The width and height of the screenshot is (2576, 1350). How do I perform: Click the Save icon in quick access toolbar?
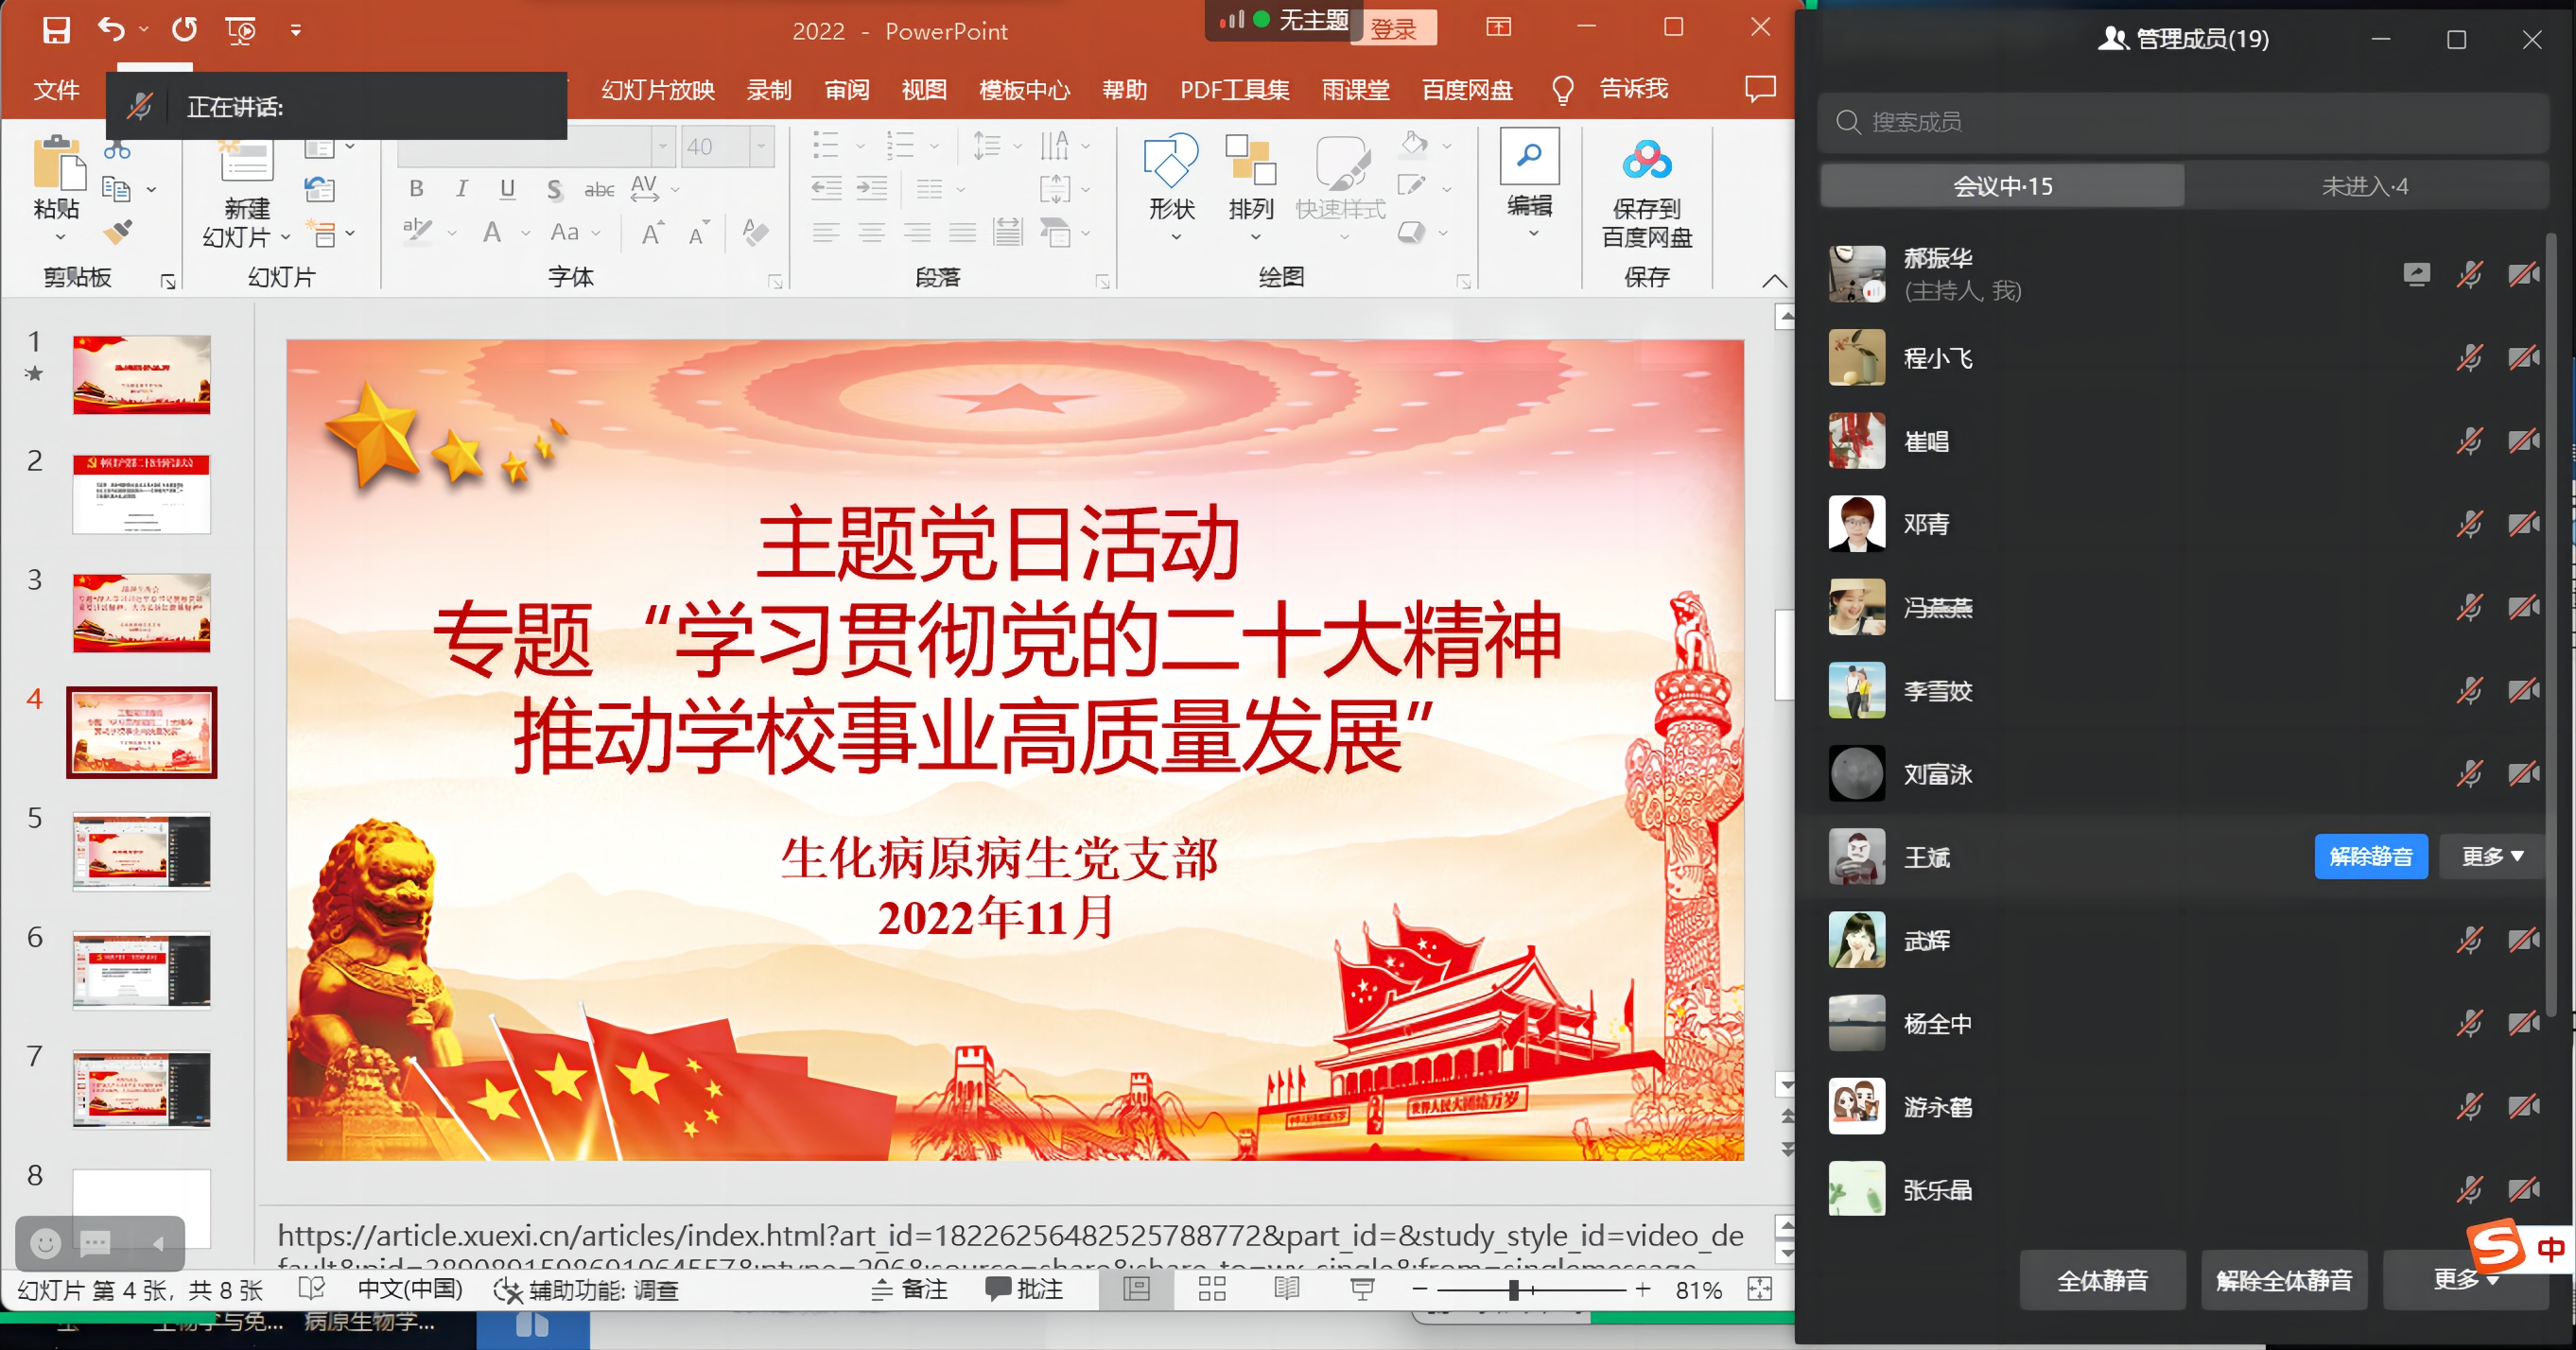[x=56, y=30]
